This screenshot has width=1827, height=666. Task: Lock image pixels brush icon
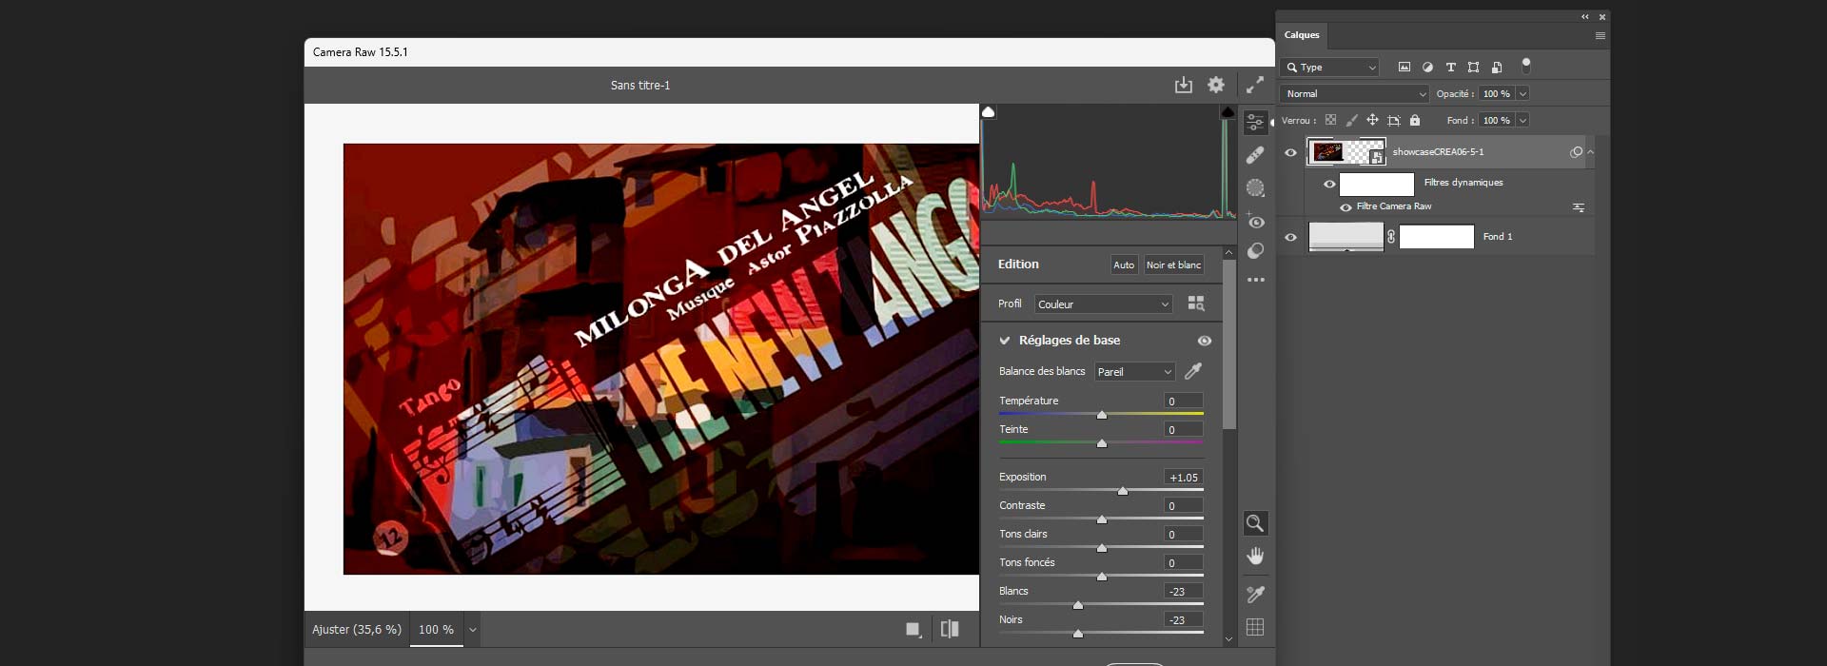click(1351, 120)
